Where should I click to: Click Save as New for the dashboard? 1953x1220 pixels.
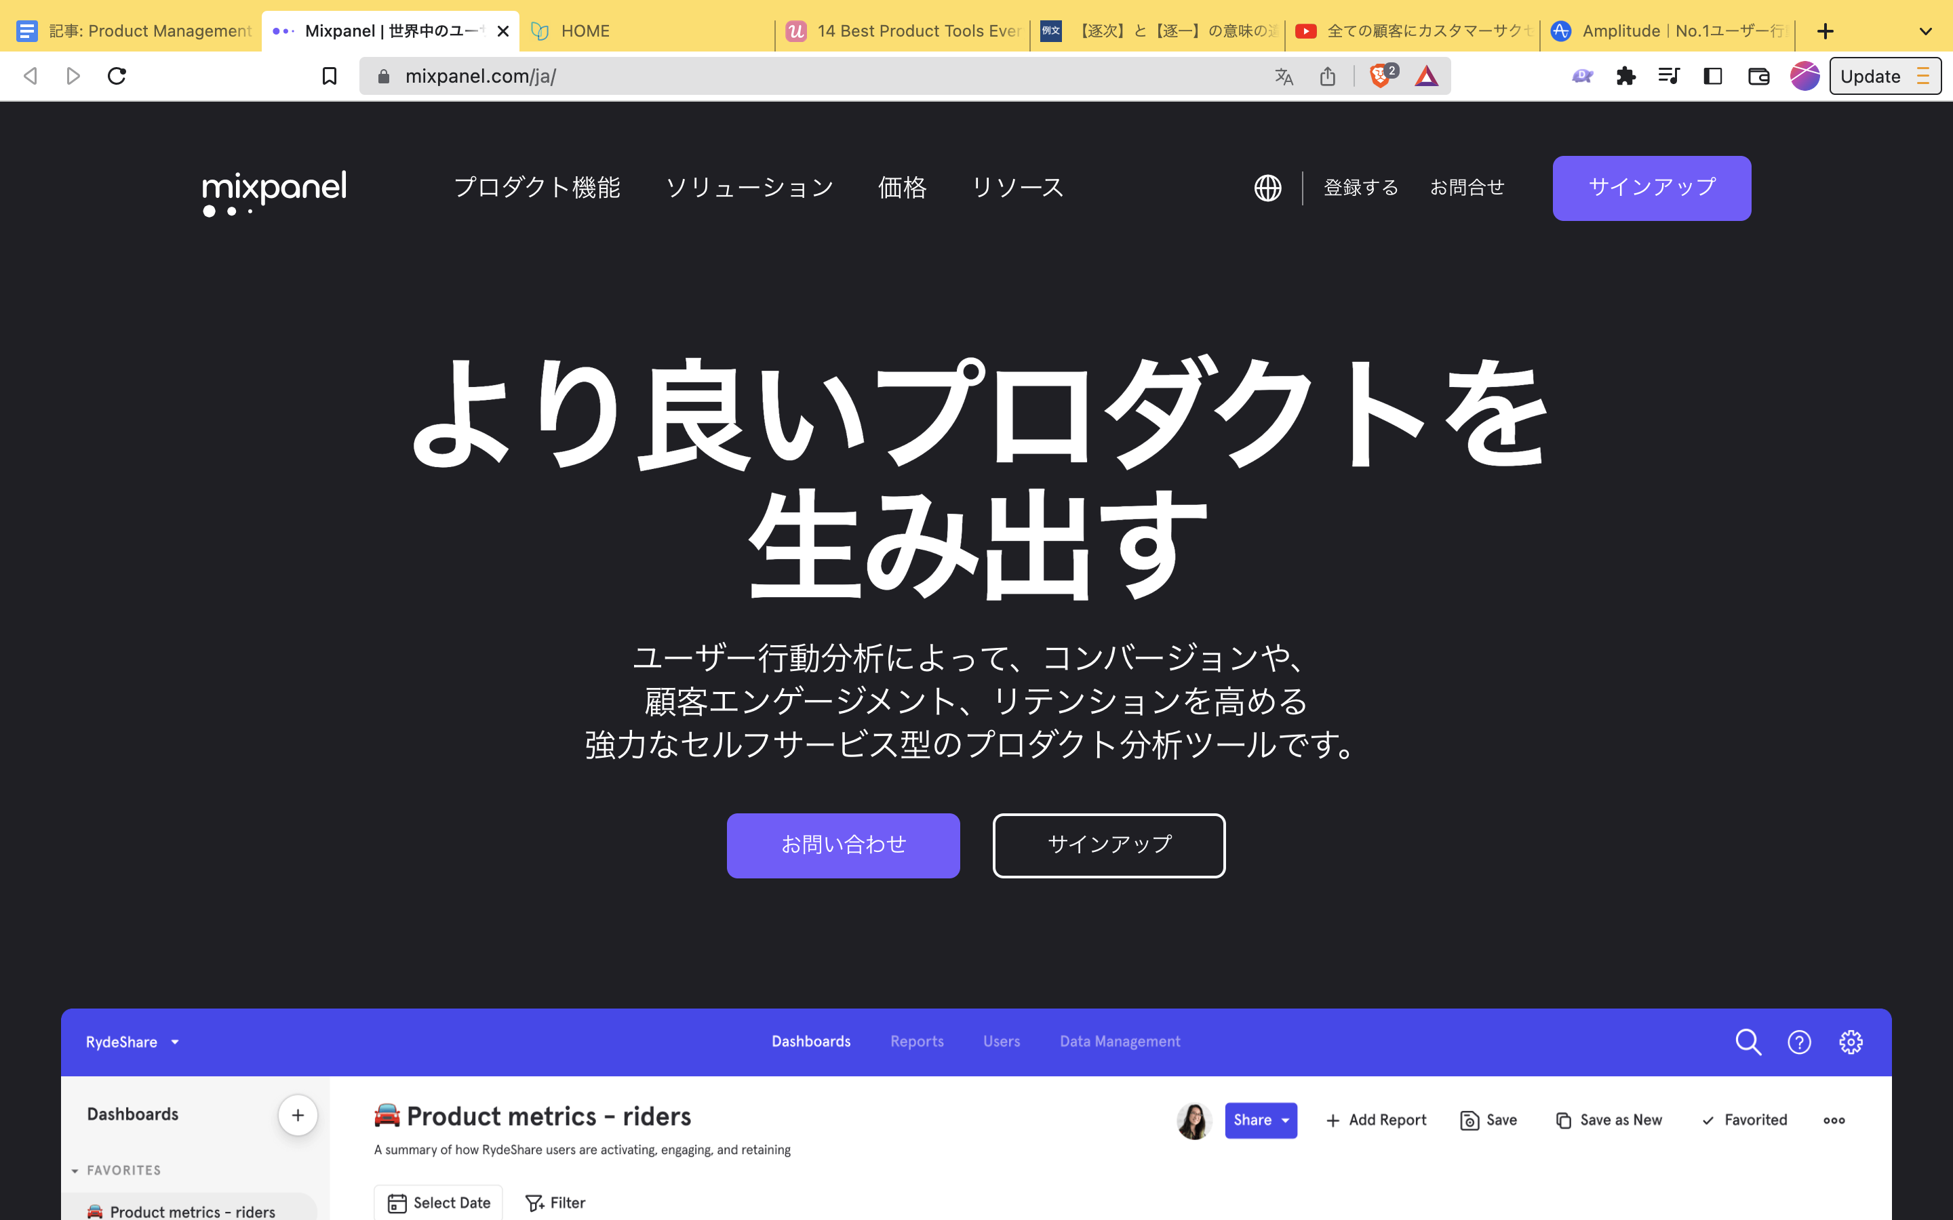(x=1609, y=1120)
